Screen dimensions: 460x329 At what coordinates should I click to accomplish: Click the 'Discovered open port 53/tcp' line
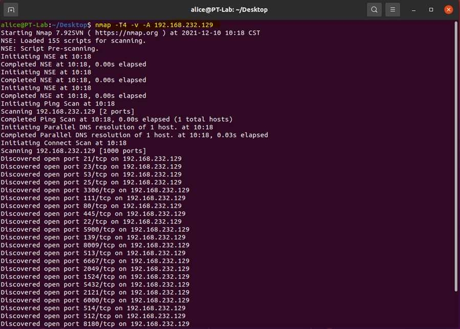91,174
